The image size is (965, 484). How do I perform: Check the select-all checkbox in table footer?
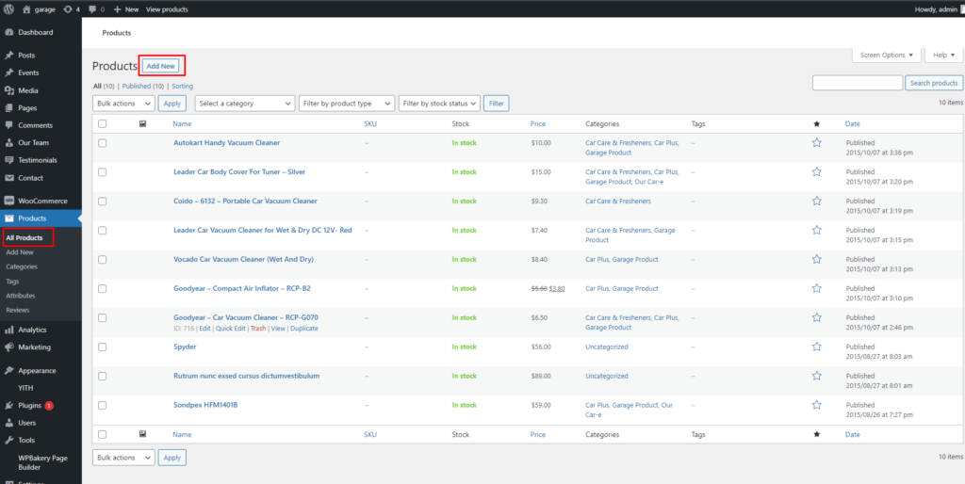[x=102, y=434]
